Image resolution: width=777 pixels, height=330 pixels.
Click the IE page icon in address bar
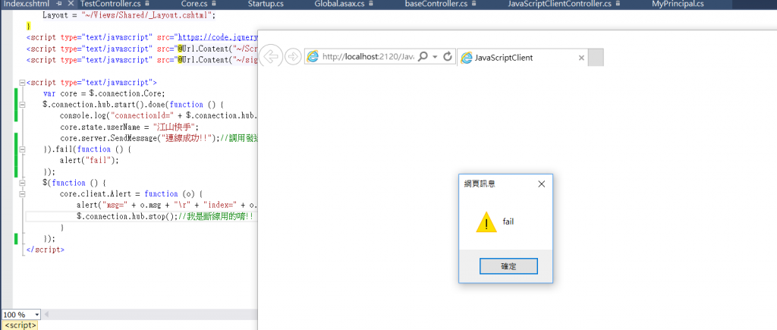click(x=313, y=57)
